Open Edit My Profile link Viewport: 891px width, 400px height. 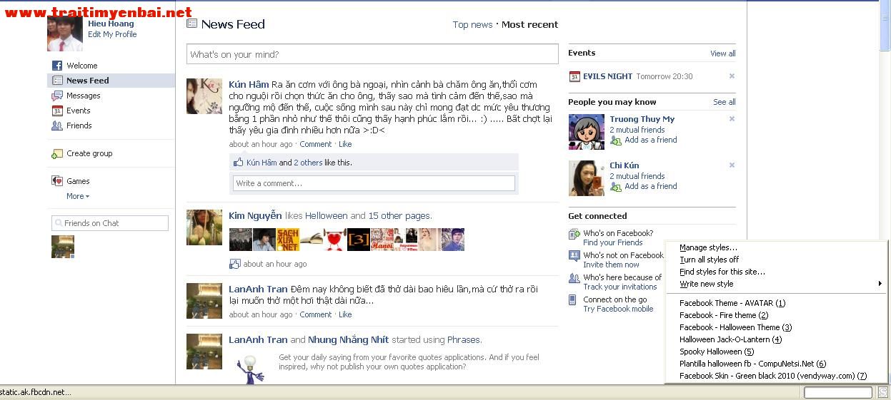112,34
